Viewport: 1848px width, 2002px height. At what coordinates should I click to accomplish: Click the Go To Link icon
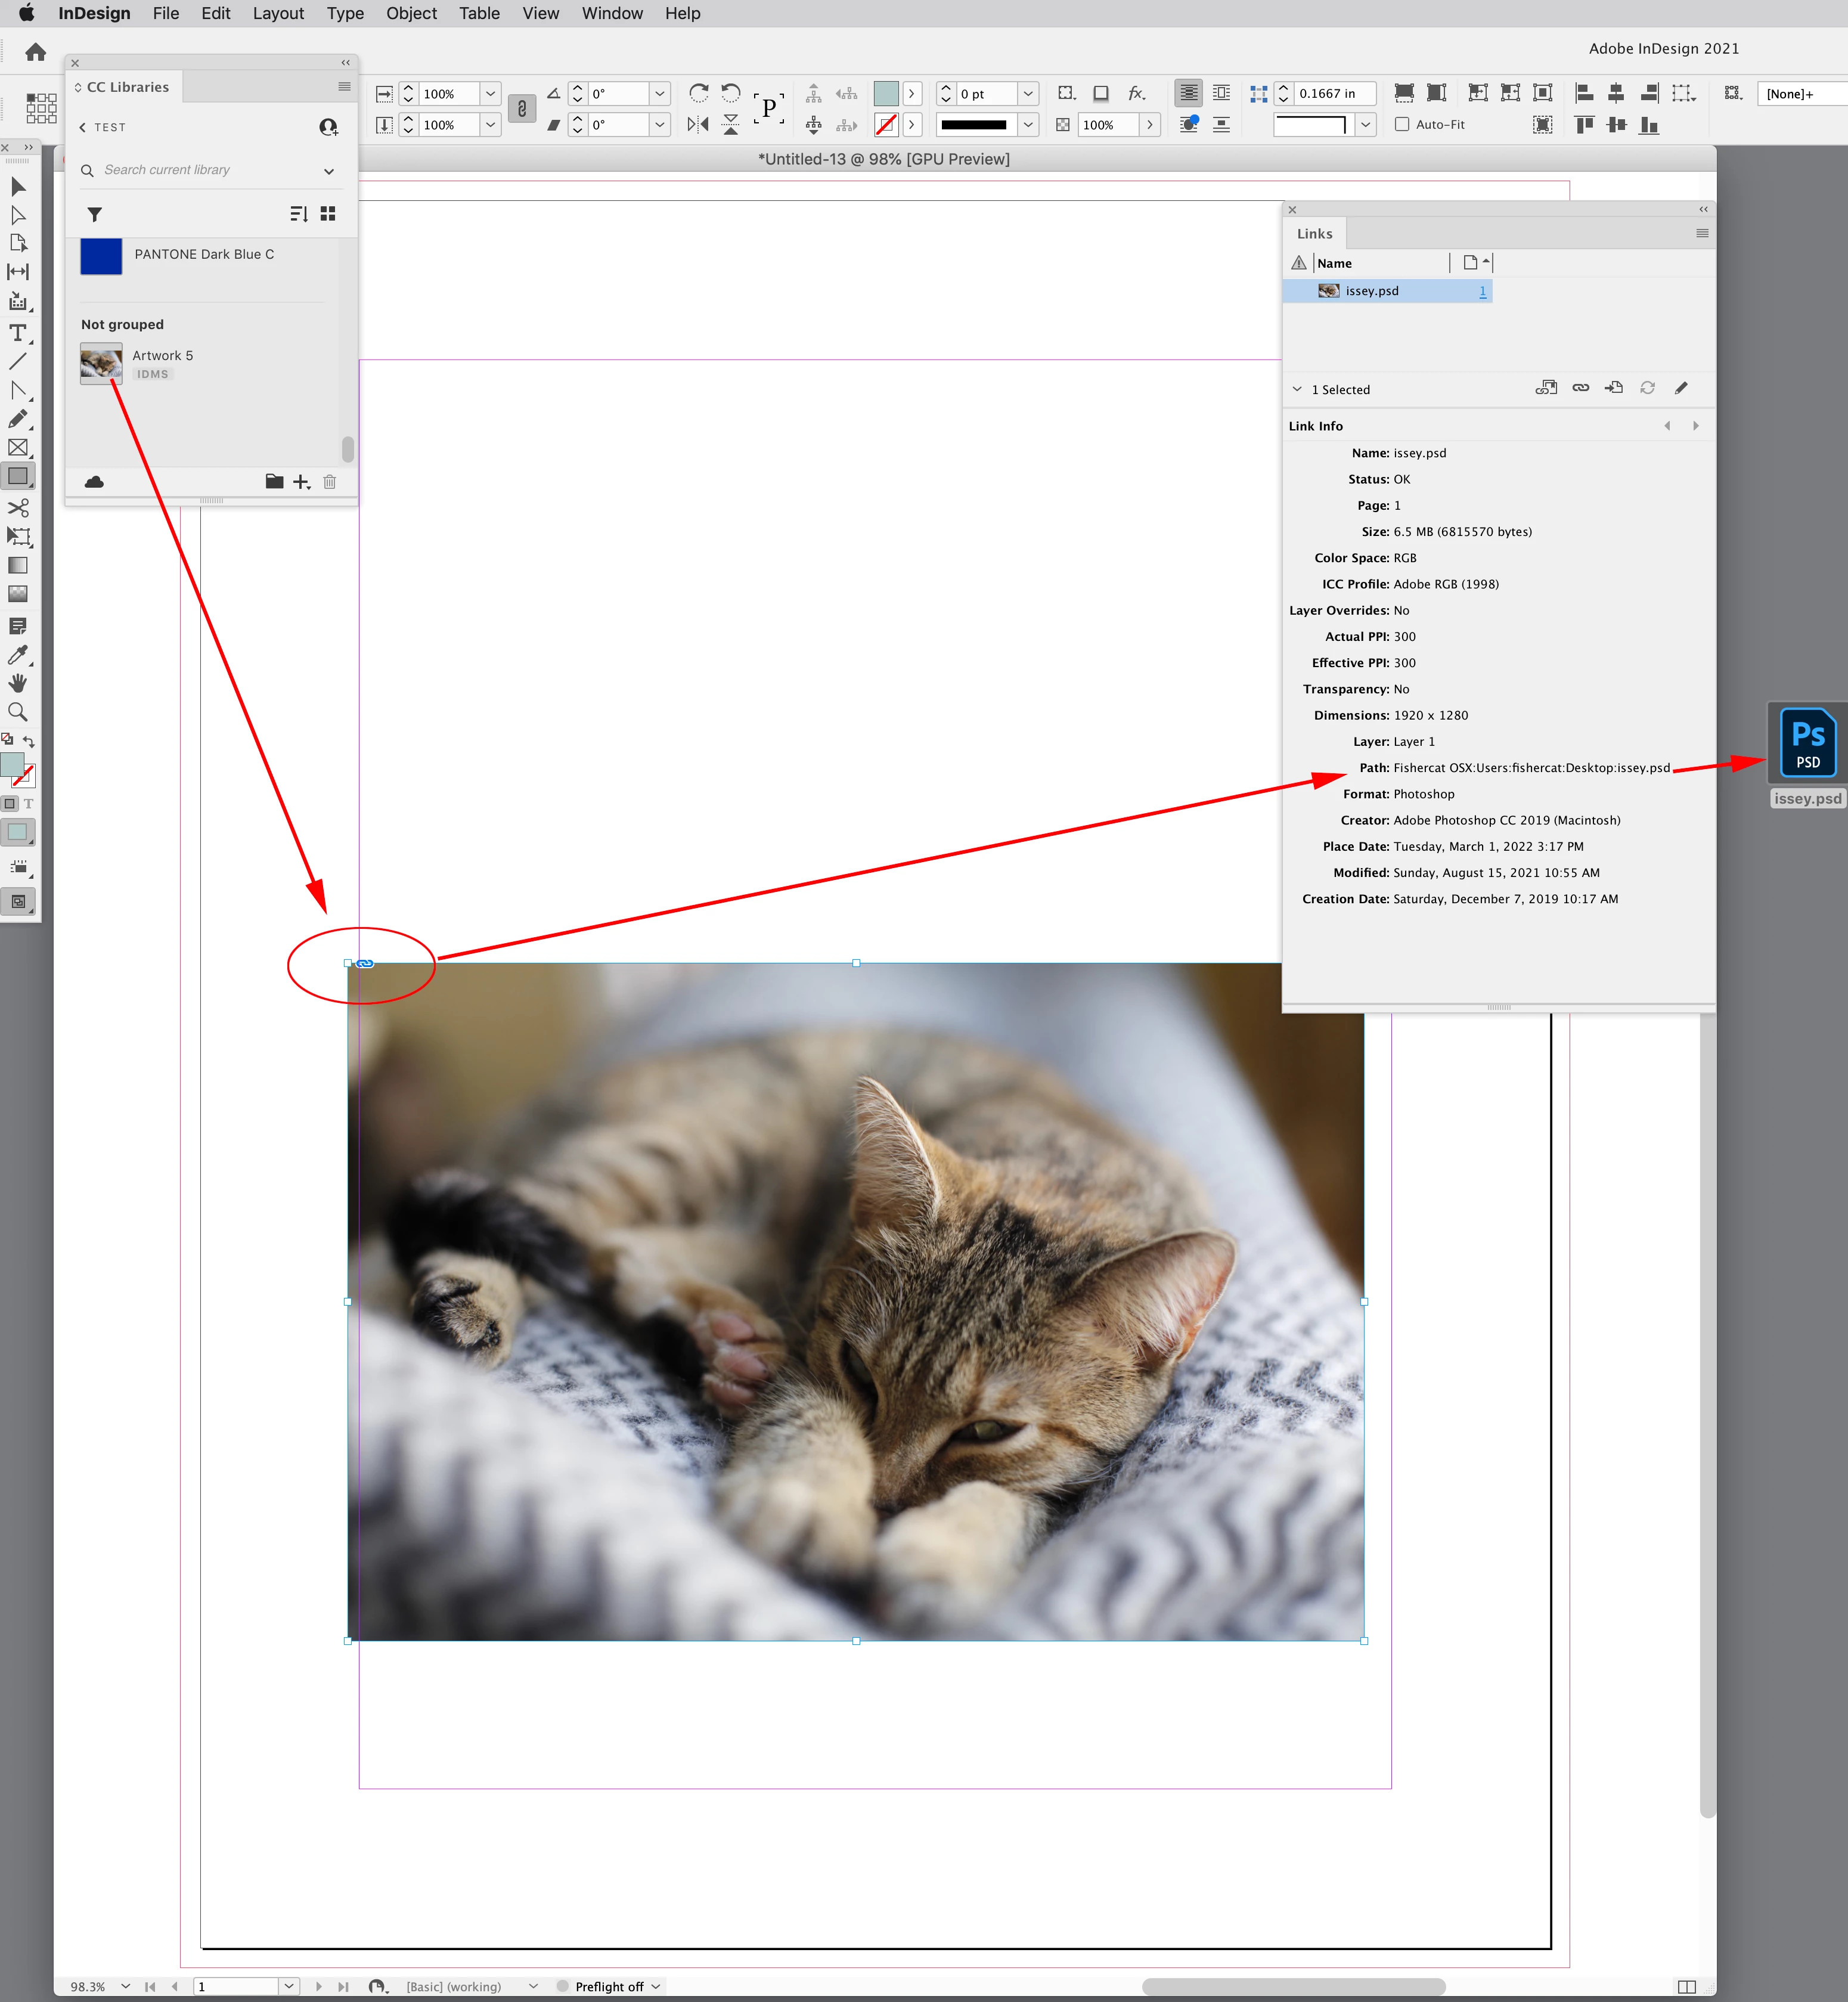tap(1613, 388)
